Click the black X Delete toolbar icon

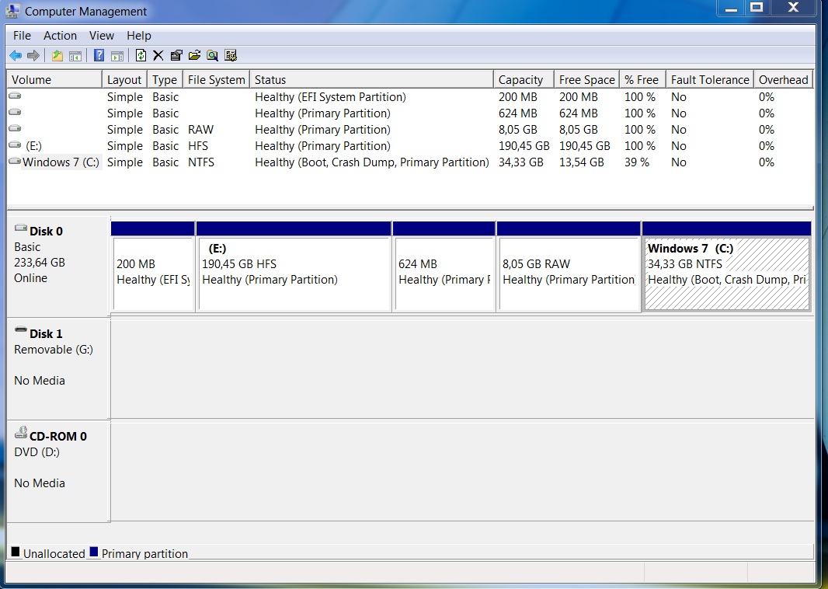point(158,55)
